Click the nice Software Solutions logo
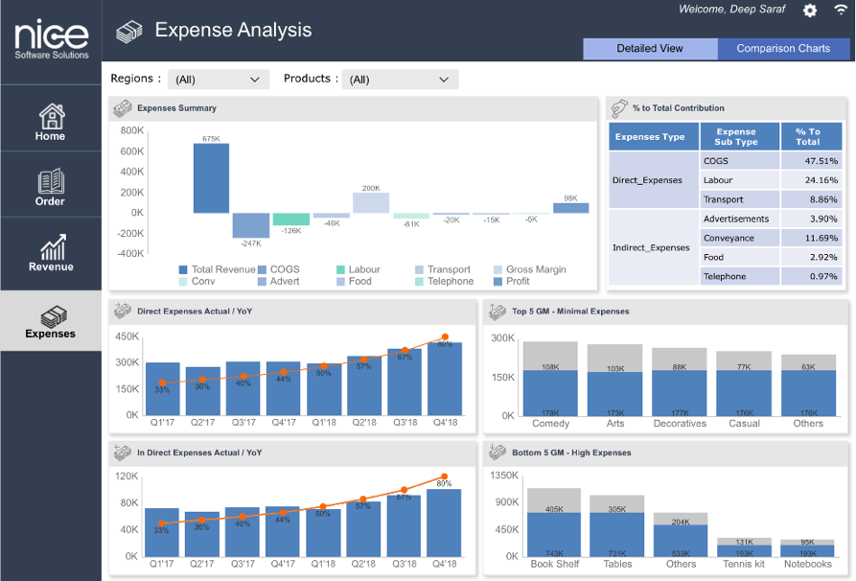 tap(51, 39)
